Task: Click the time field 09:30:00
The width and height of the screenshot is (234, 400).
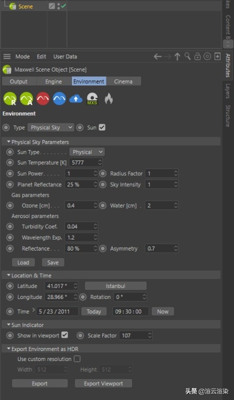Action: pyautogui.click(x=130, y=311)
